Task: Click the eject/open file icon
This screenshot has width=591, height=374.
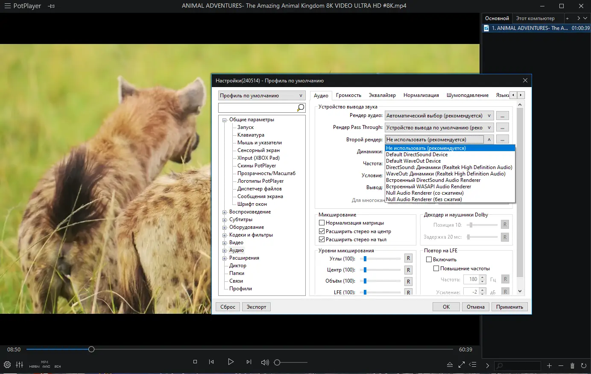Action: (450, 365)
